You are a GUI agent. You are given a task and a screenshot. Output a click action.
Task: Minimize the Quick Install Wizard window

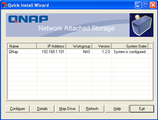point(138,5)
